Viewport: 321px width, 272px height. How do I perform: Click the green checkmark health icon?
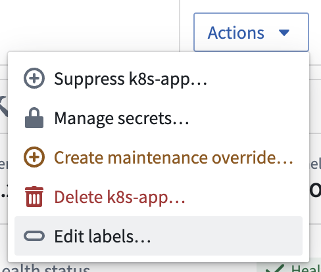[x=275, y=269]
